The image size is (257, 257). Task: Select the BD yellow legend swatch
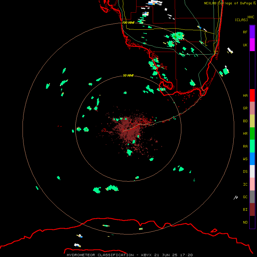[252, 121]
